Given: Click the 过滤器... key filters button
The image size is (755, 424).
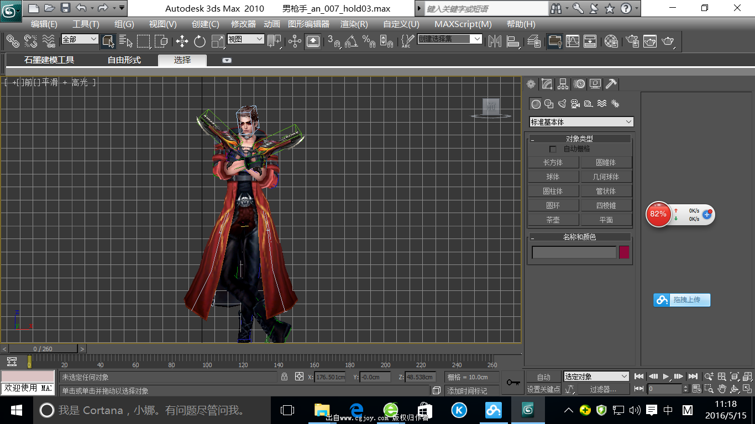Looking at the screenshot, I should pyautogui.click(x=603, y=389).
